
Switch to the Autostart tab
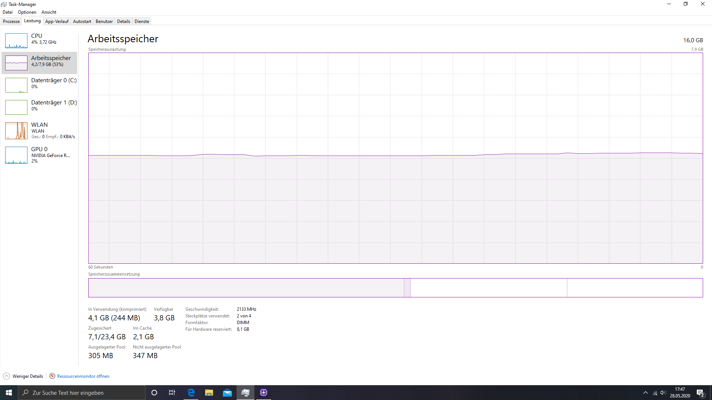click(x=82, y=21)
